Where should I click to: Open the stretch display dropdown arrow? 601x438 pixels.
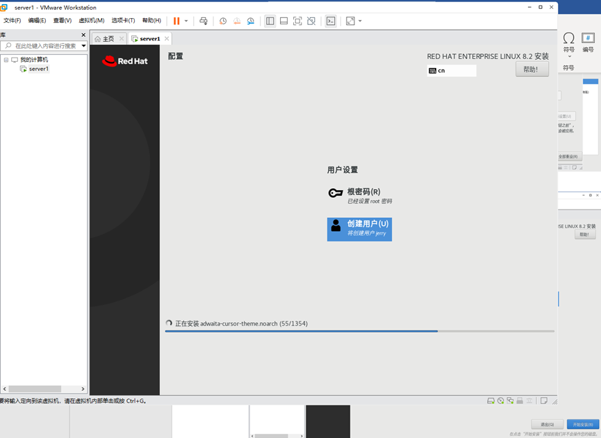click(360, 21)
